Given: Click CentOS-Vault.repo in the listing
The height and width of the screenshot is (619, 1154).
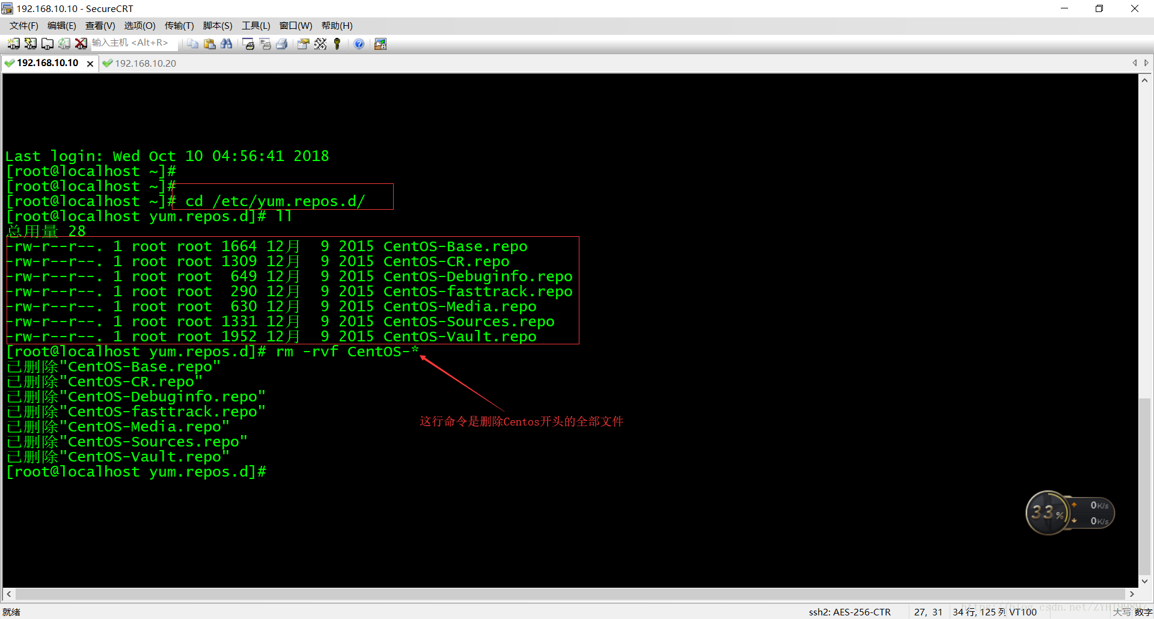Looking at the screenshot, I should coord(460,337).
